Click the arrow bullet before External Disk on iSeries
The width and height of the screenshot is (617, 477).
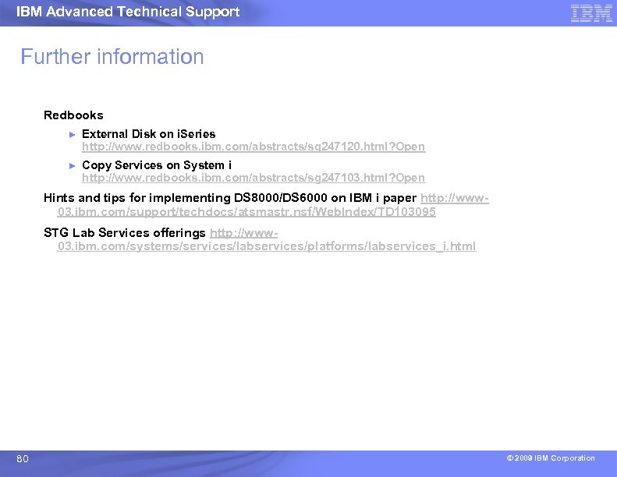tap(72, 135)
